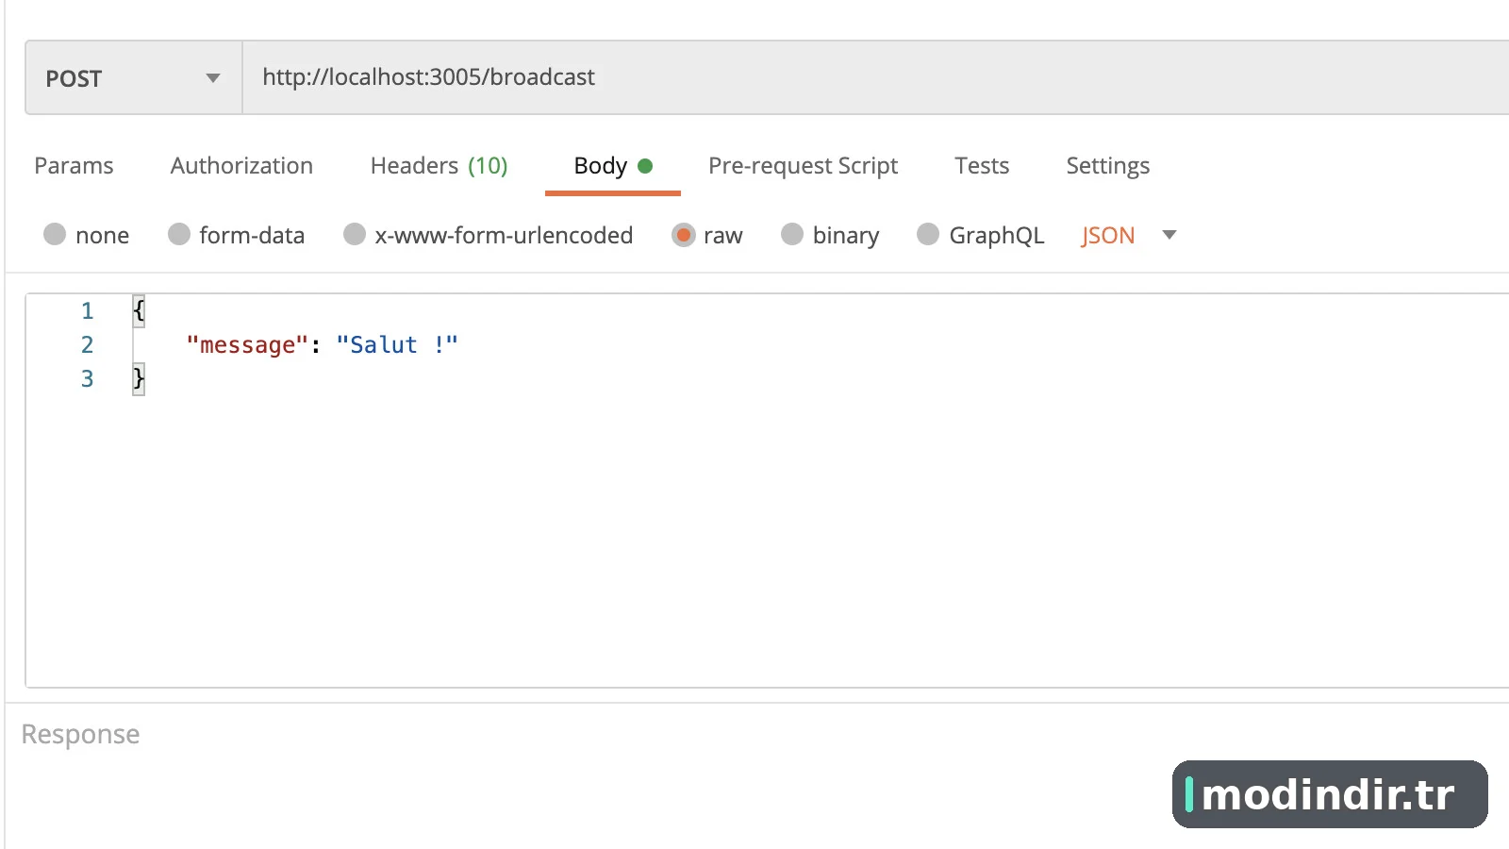Click the Response section label
Image resolution: width=1509 pixels, height=849 pixels.
click(x=81, y=734)
